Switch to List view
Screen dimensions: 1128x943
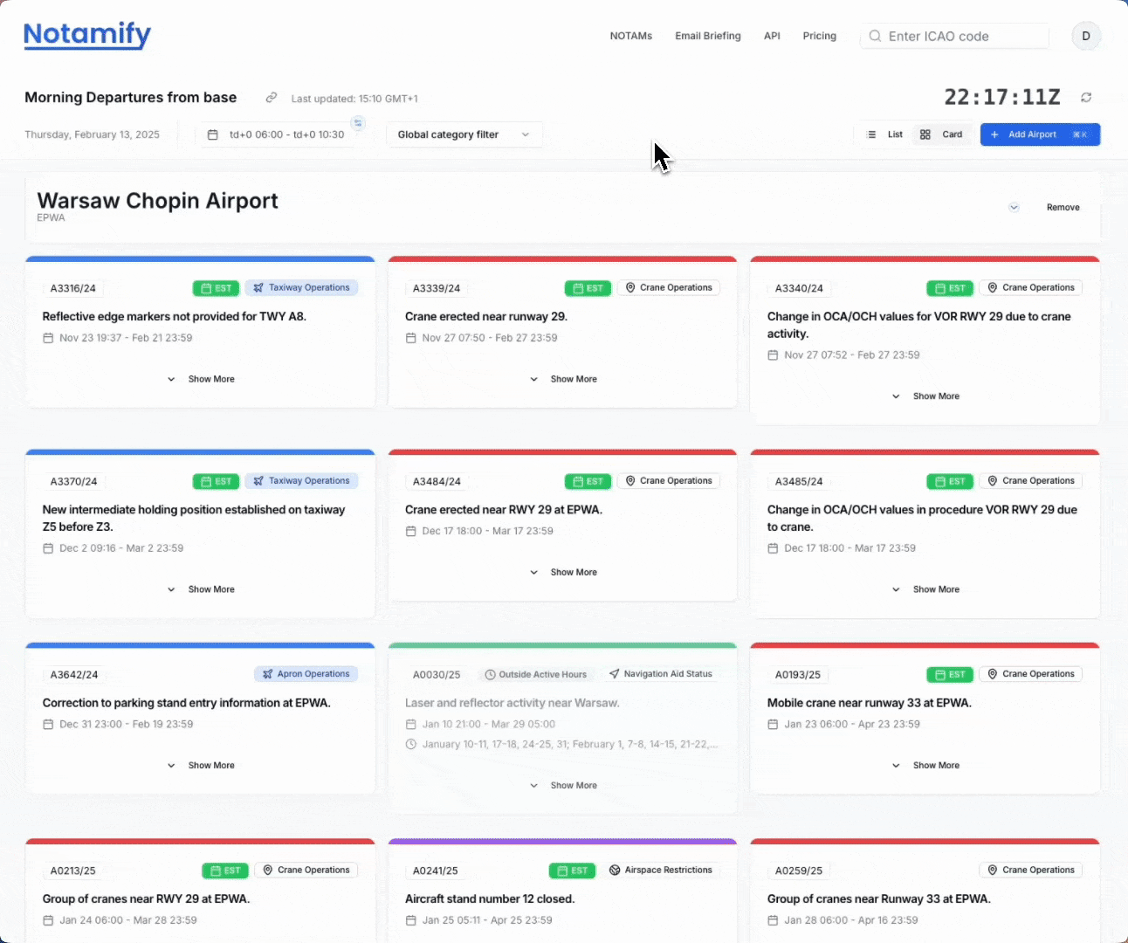pyautogui.click(x=885, y=134)
